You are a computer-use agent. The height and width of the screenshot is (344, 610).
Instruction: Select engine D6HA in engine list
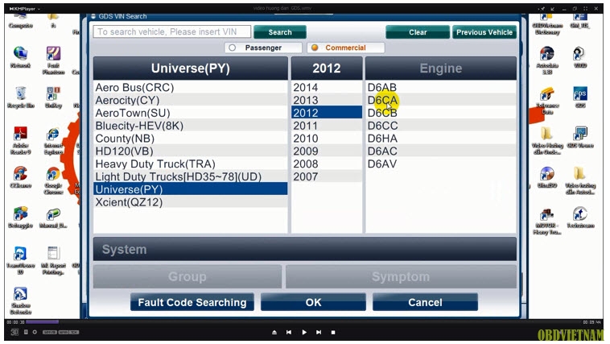[x=441, y=139]
